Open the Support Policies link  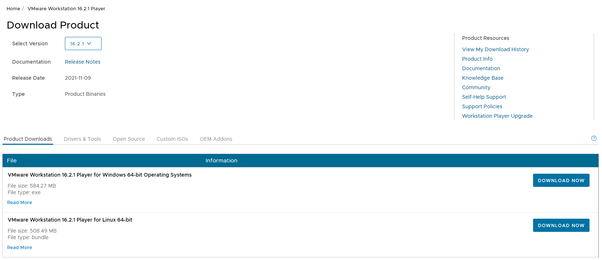pyautogui.click(x=482, y=106)
